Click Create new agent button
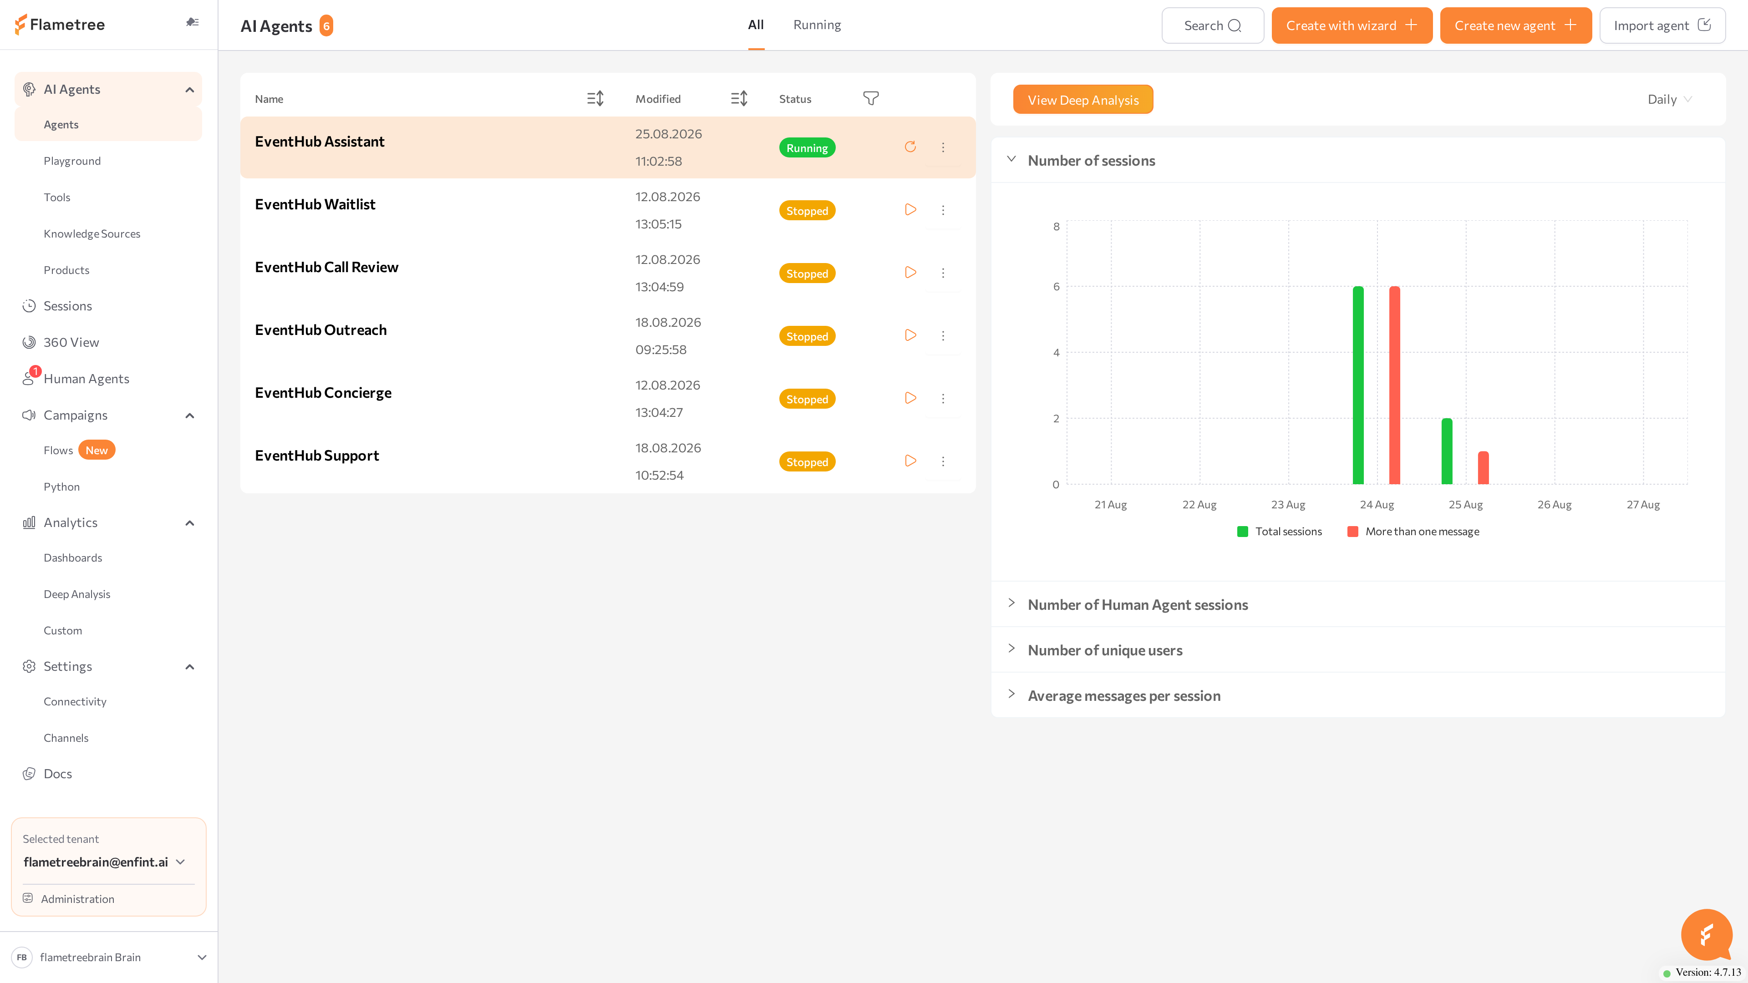The width and height of the screenshot is (1748, 983). [x=1515, y=26]
